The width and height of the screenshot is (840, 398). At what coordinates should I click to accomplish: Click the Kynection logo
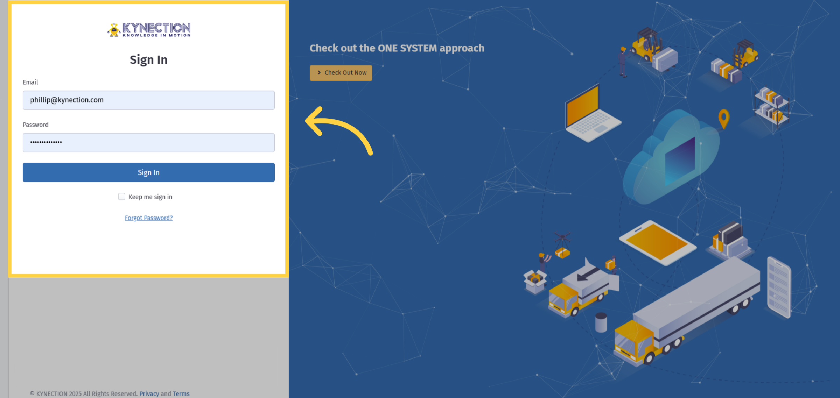pyautogui.click(x=149, y=30)
